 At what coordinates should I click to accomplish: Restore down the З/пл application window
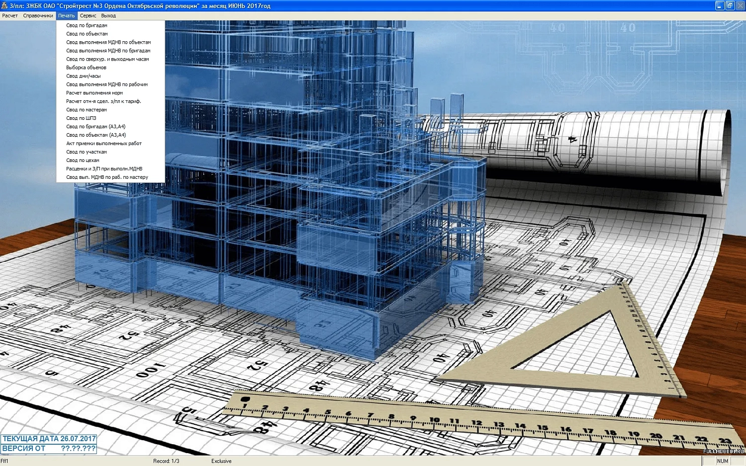(730, 5)
